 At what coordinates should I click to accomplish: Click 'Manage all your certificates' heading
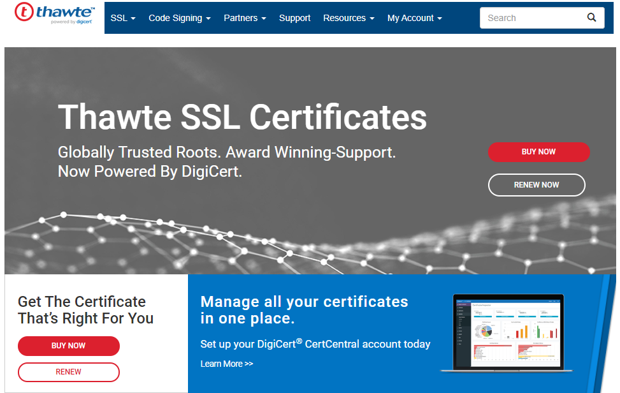pos(304,310)
